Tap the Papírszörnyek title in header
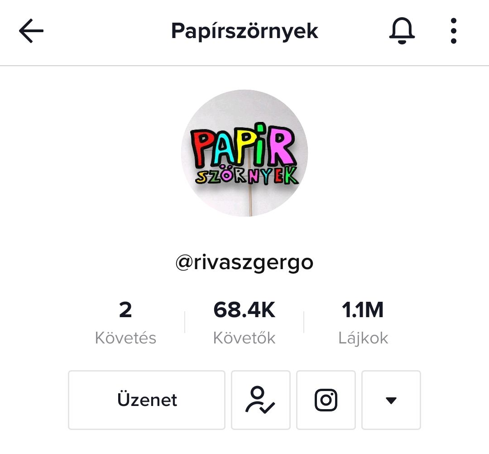This screenshot has height=454, width=489. (x=244, y=31)
